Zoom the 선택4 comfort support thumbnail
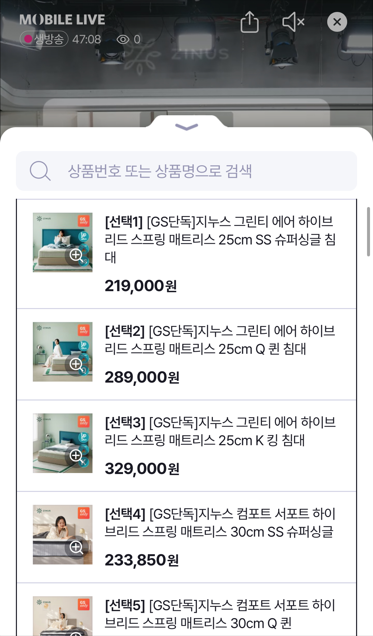Image resolution: width=373 pixels, height=636 pixels. [x=77, y=548]
